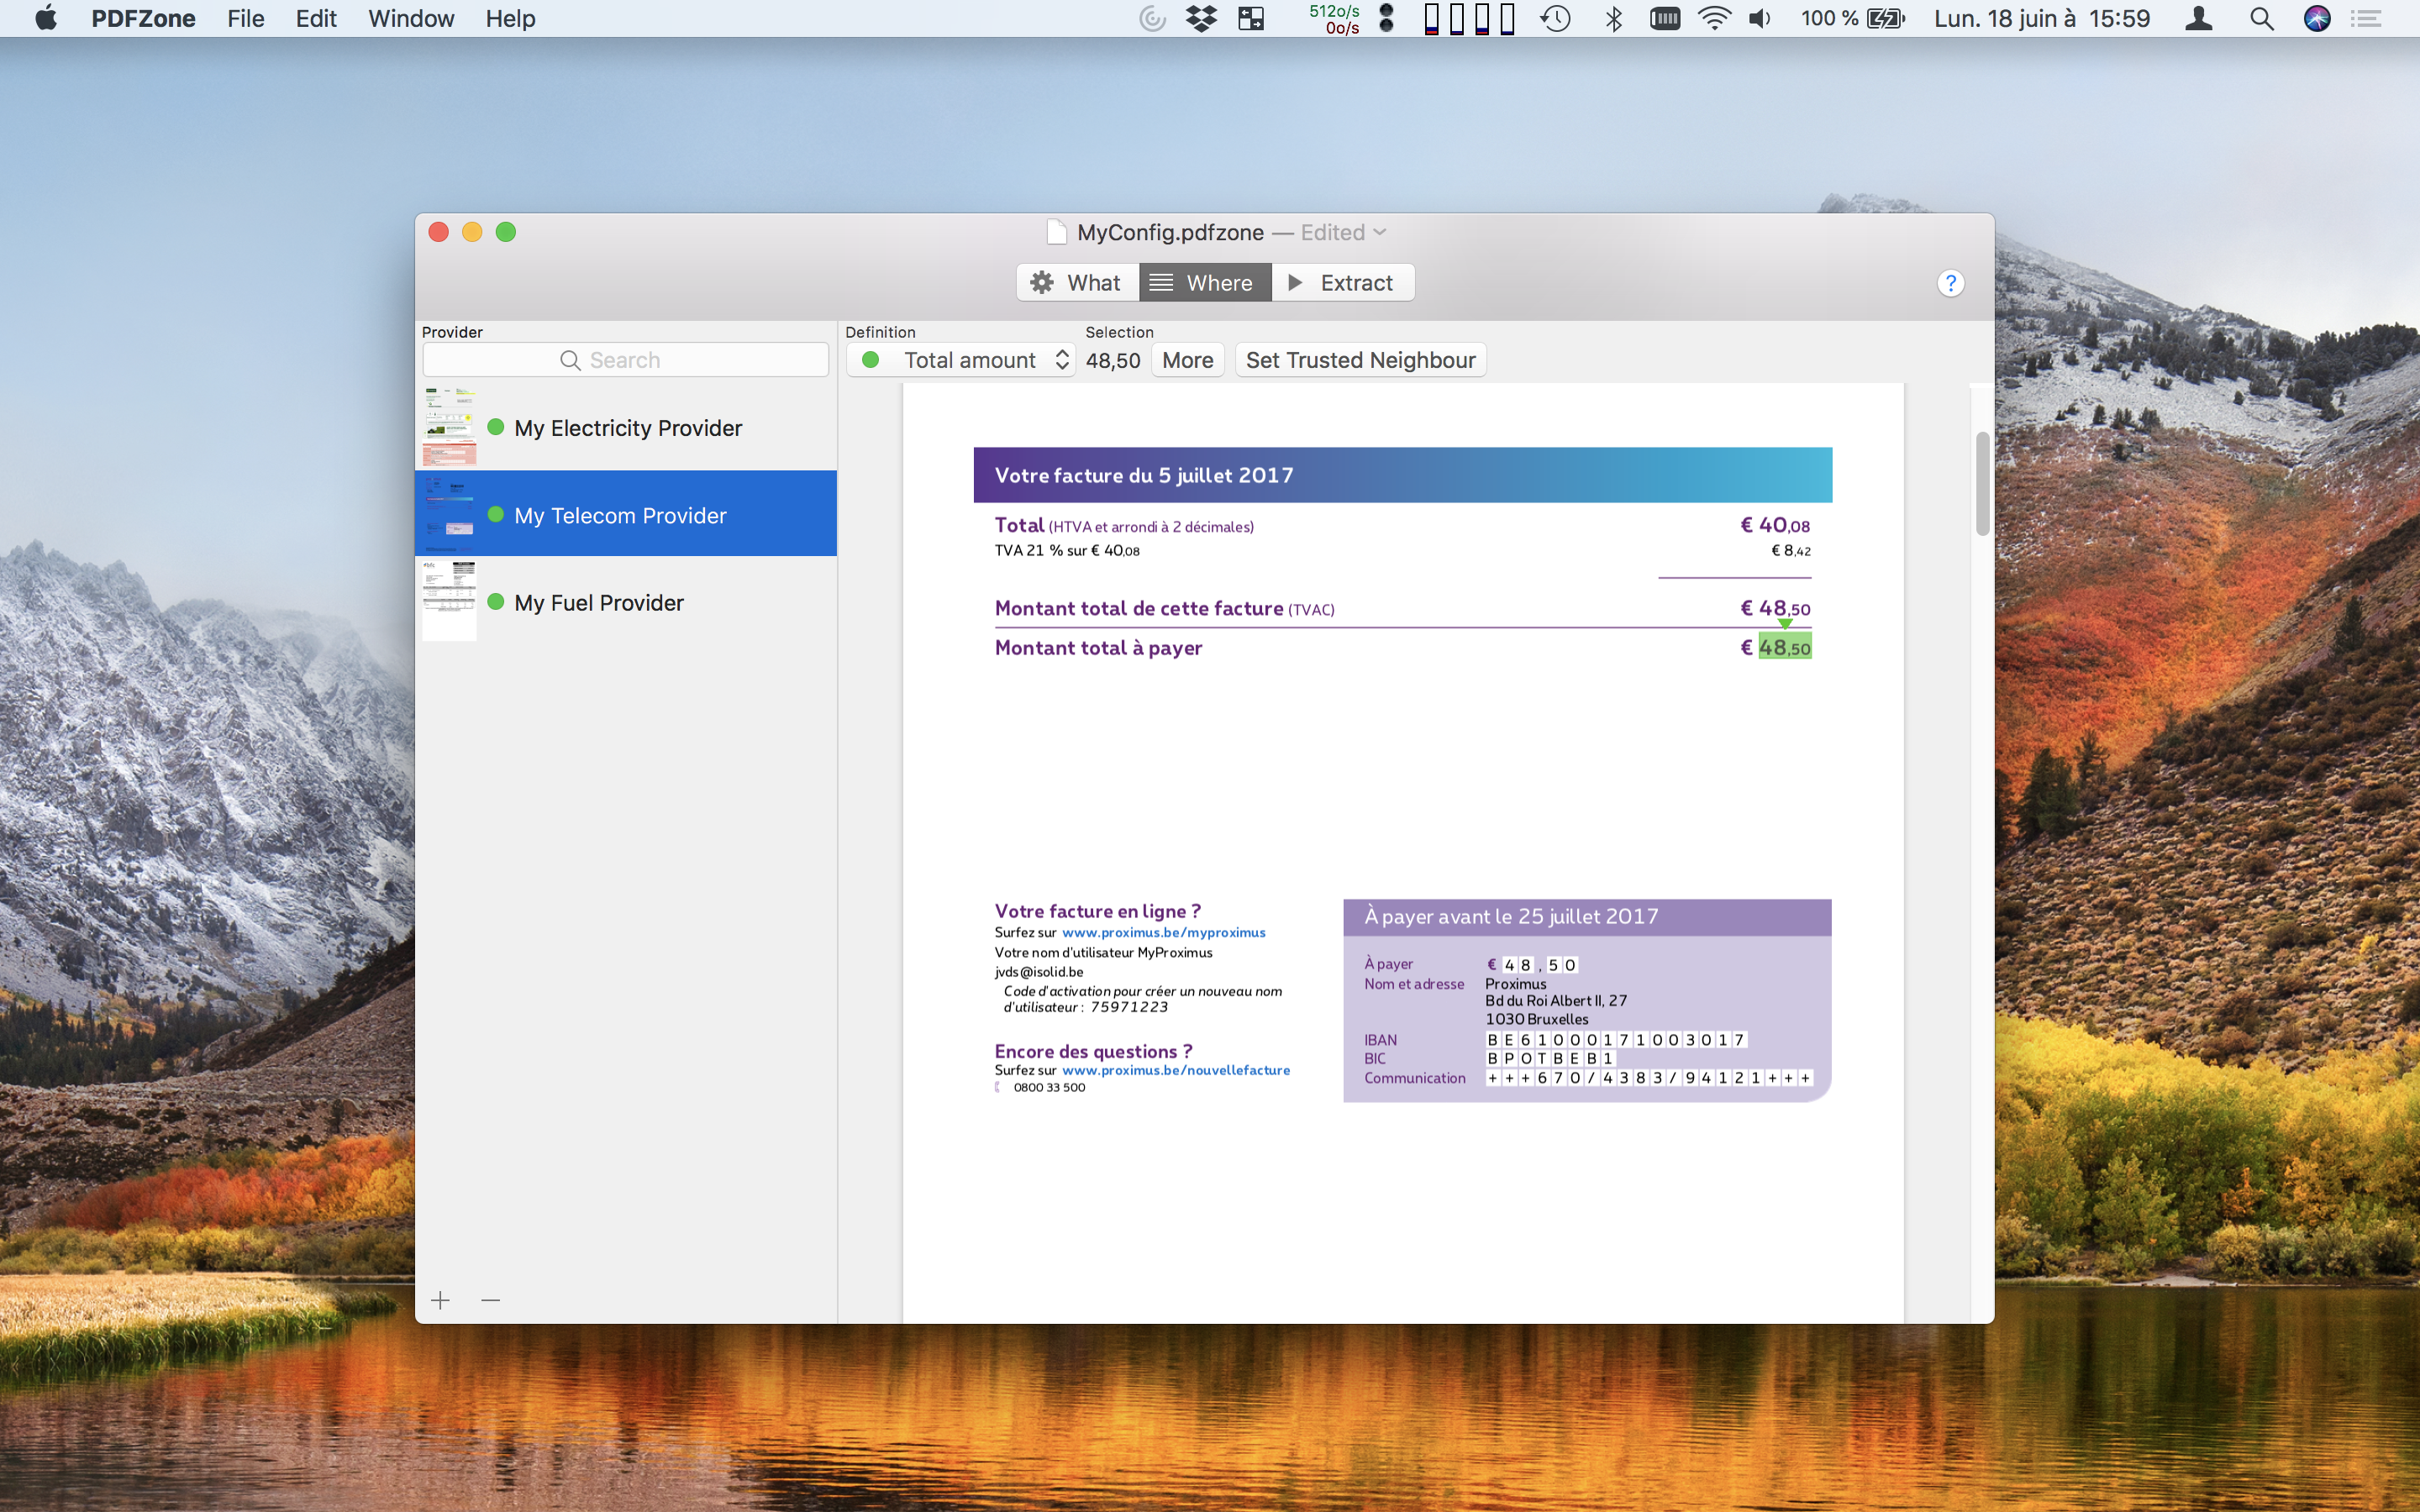Click the help question mark button
The height and width of the screenshot is (1512, 2420).
coord(1949,283)
